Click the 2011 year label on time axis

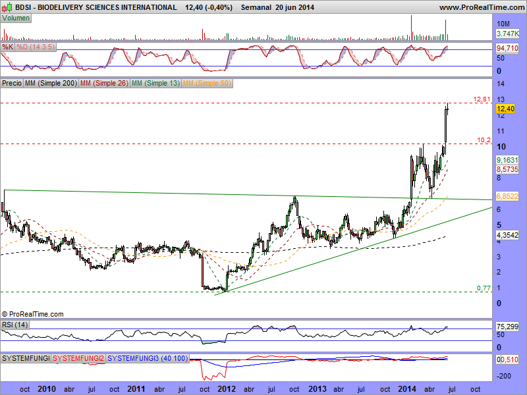pyautogui.click(x=136, y=389)
